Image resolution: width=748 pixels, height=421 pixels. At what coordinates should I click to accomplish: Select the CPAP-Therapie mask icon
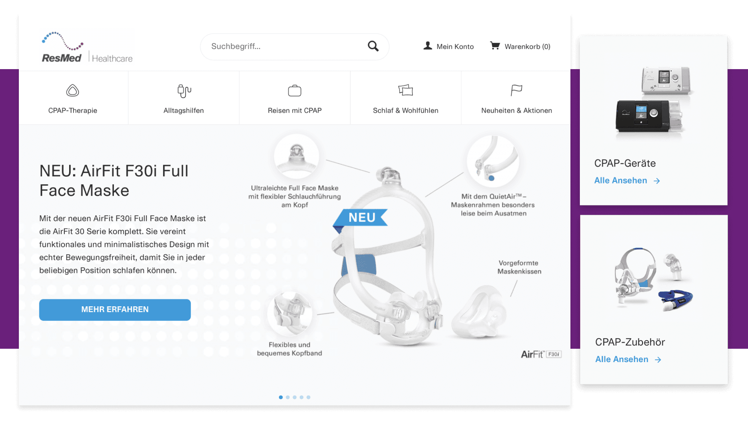(73, 91)
